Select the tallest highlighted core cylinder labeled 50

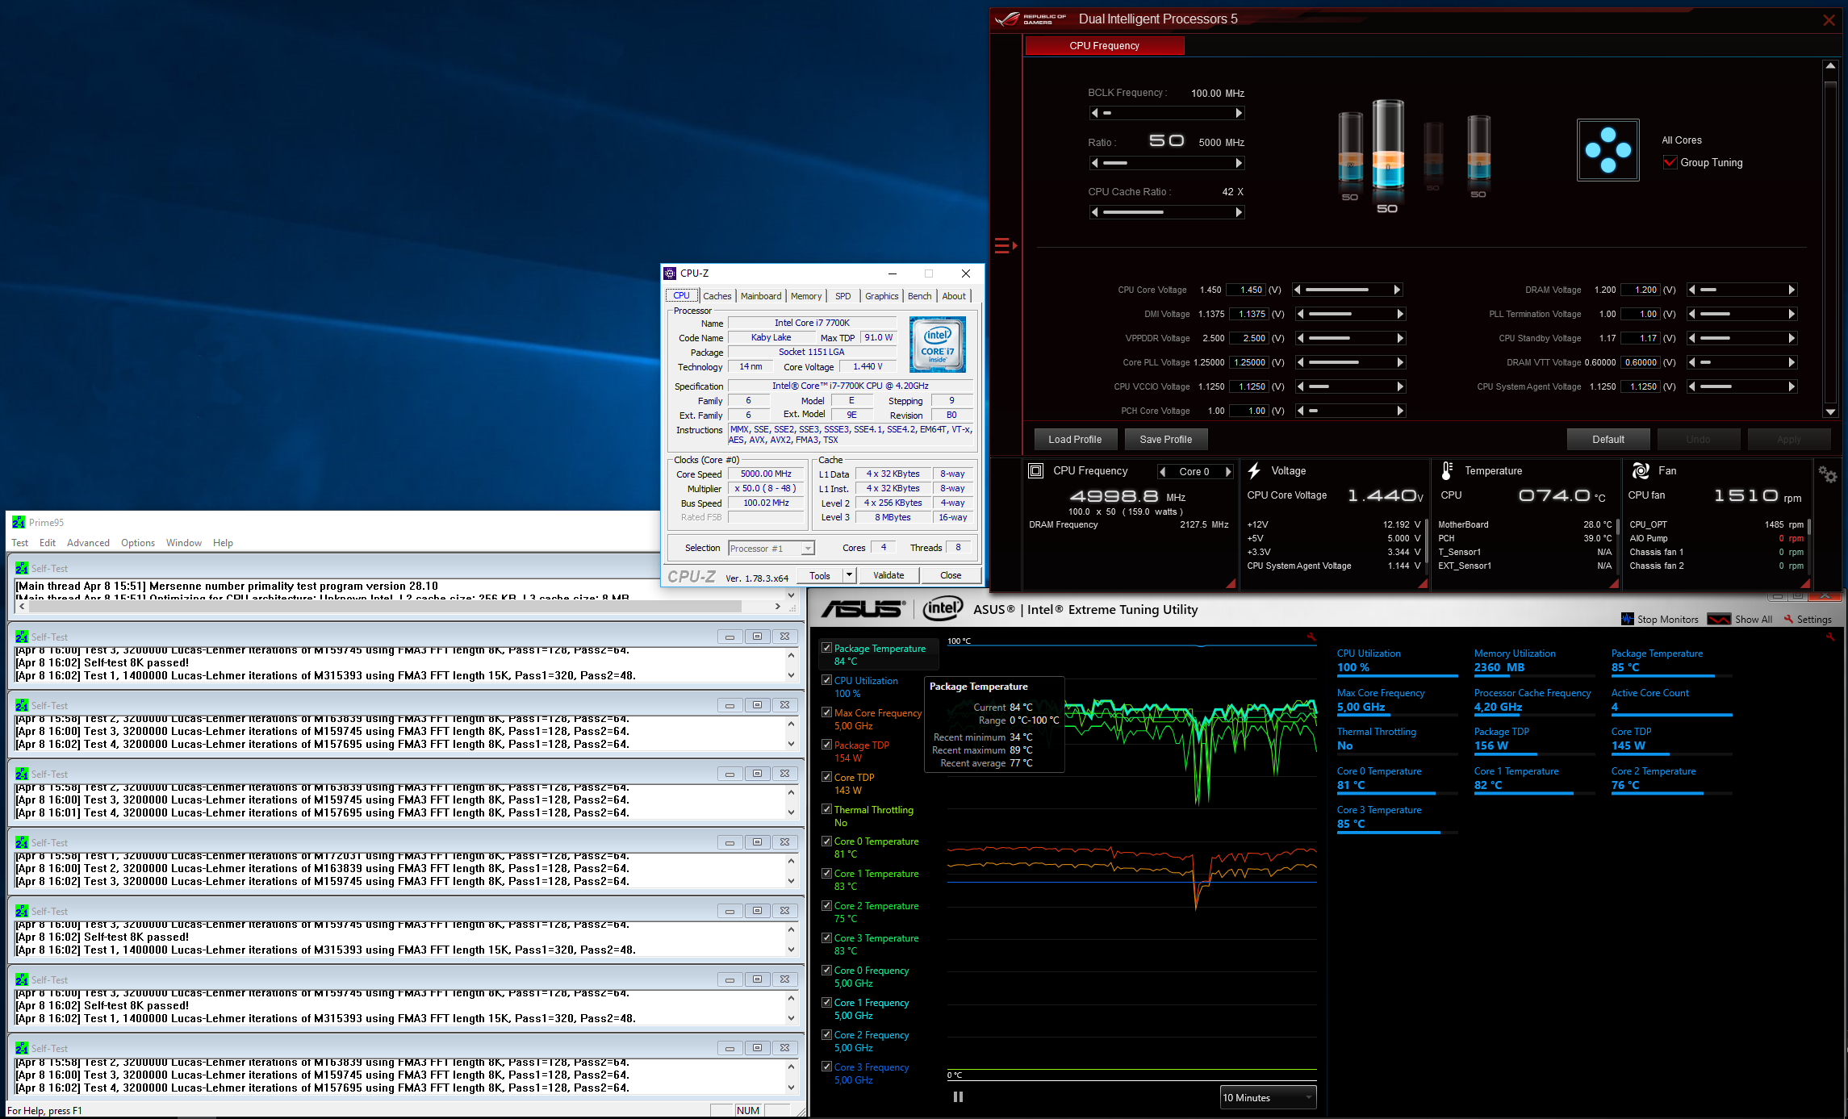click(x=1388, y=147)
